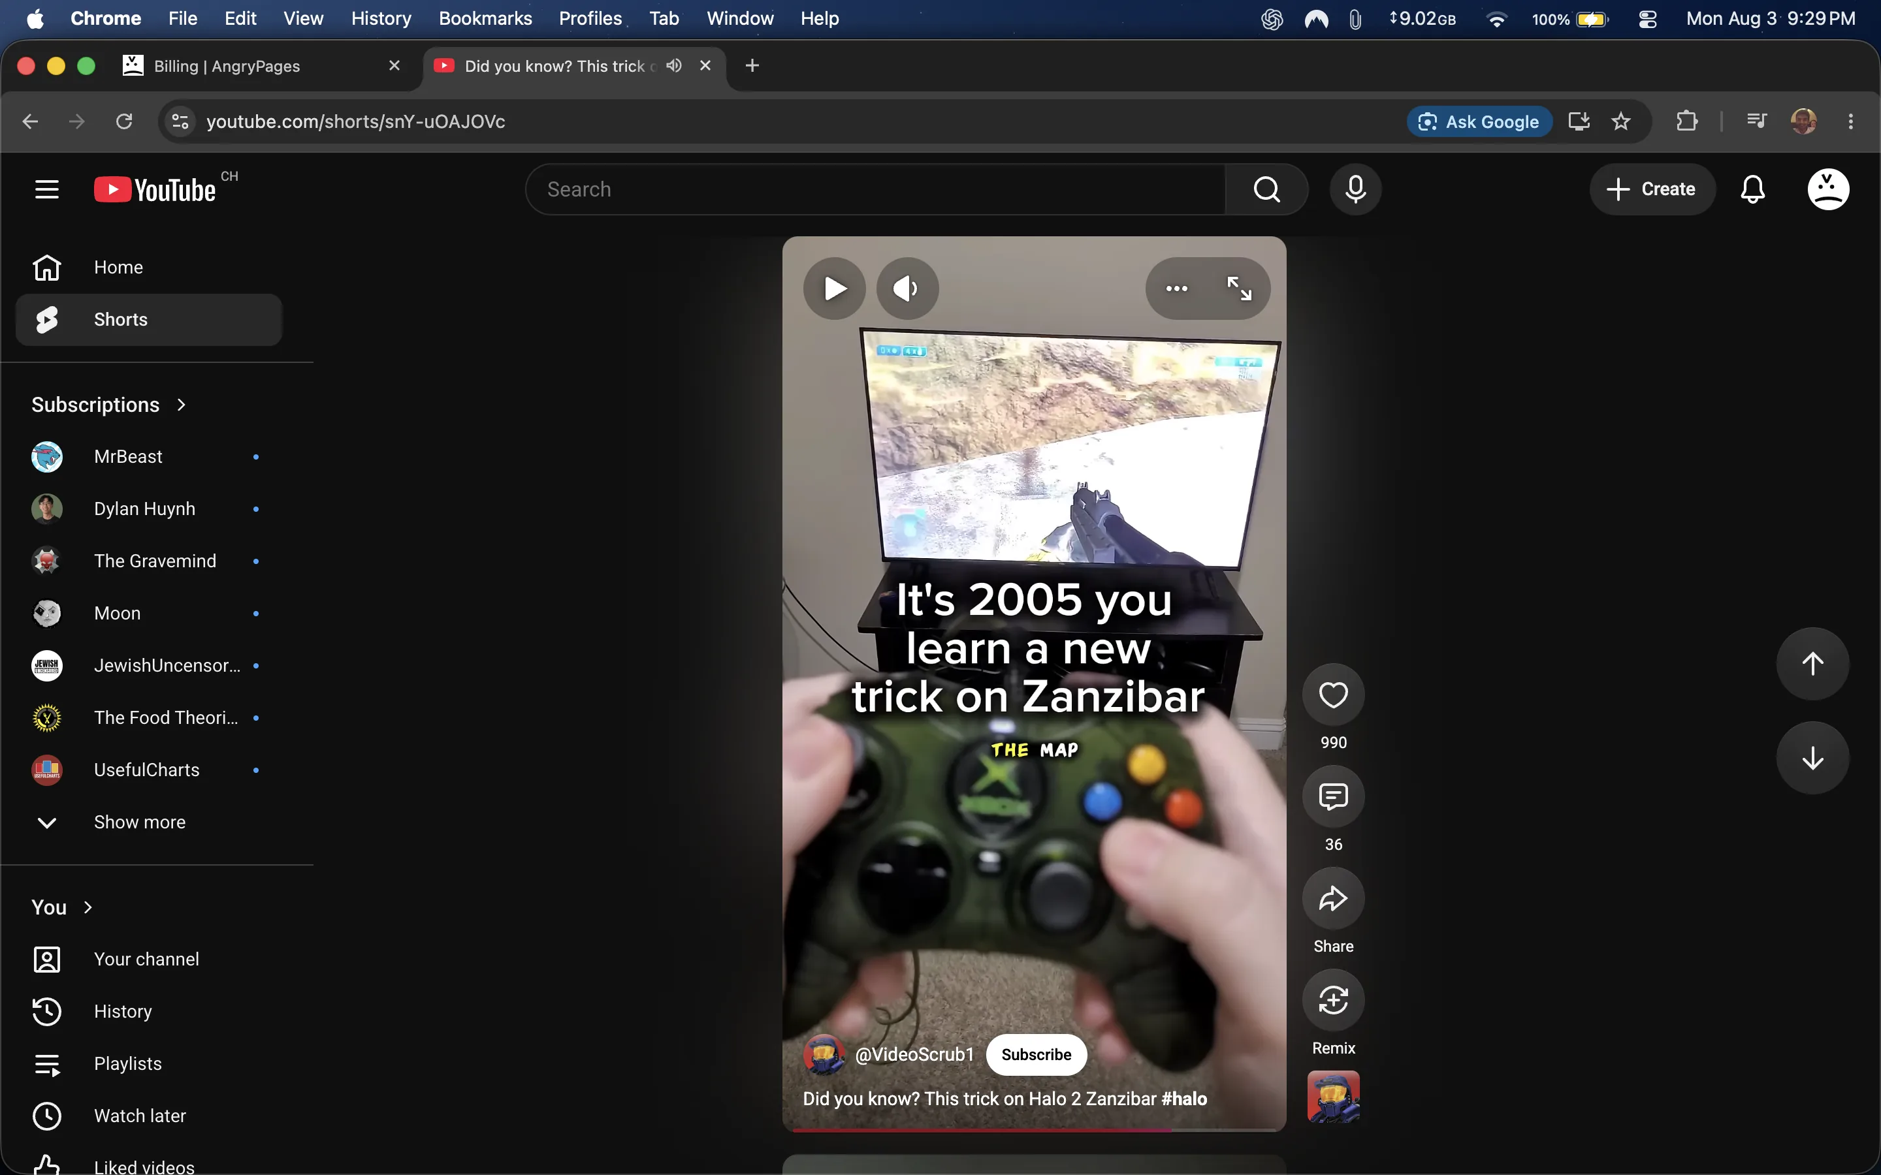Click the Create button

click(1652, 189)
